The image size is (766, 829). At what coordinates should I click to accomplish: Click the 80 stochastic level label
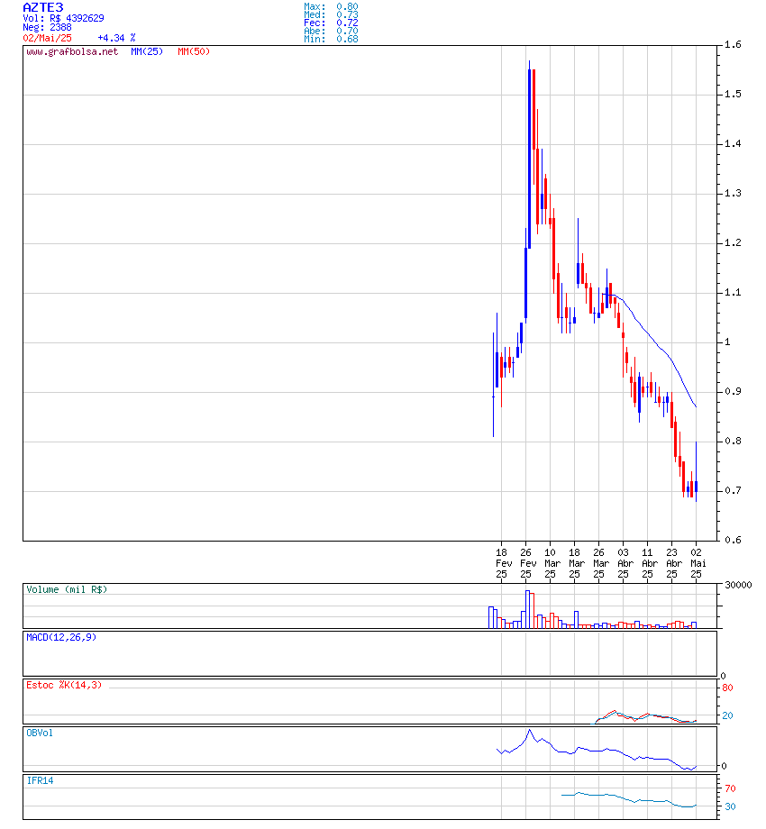point(727,688)
